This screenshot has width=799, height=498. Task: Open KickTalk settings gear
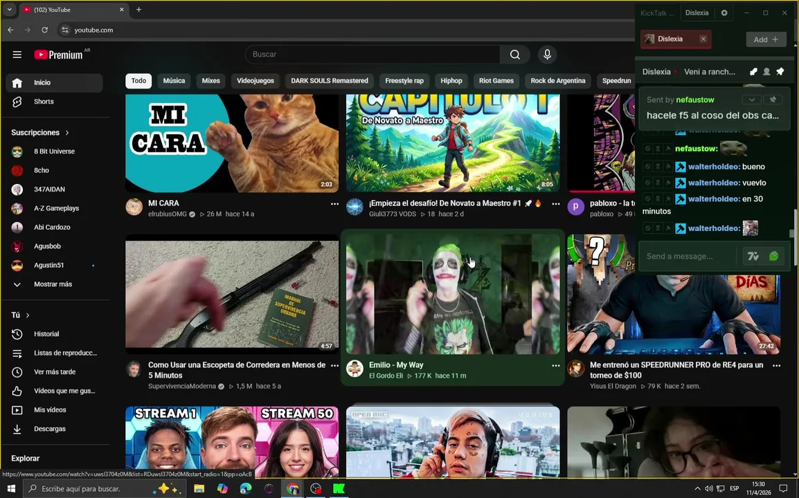coord(724,12)
